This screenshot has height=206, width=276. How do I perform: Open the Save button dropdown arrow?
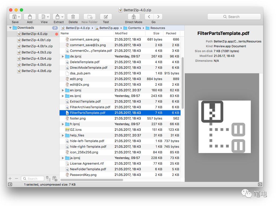(x=19, y=16)
